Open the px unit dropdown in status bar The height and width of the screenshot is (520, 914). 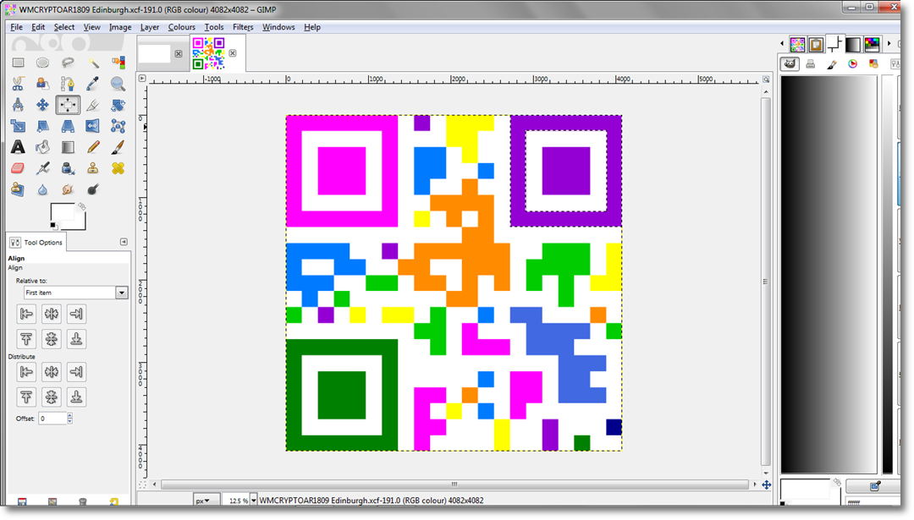coord(206,501)
